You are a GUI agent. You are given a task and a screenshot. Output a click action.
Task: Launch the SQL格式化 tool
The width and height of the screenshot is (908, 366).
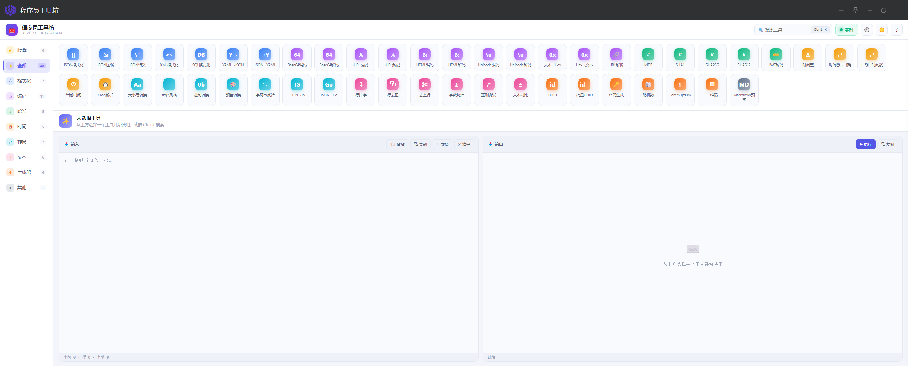(x=201, y=57)
